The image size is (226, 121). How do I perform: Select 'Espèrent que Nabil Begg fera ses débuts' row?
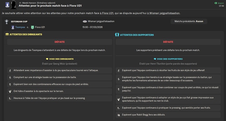pos(168,115)
